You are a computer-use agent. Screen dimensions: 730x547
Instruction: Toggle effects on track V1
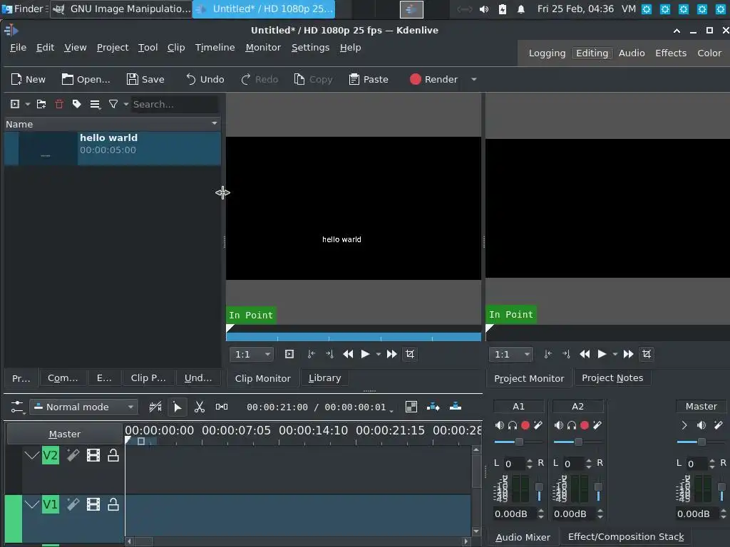73,505
